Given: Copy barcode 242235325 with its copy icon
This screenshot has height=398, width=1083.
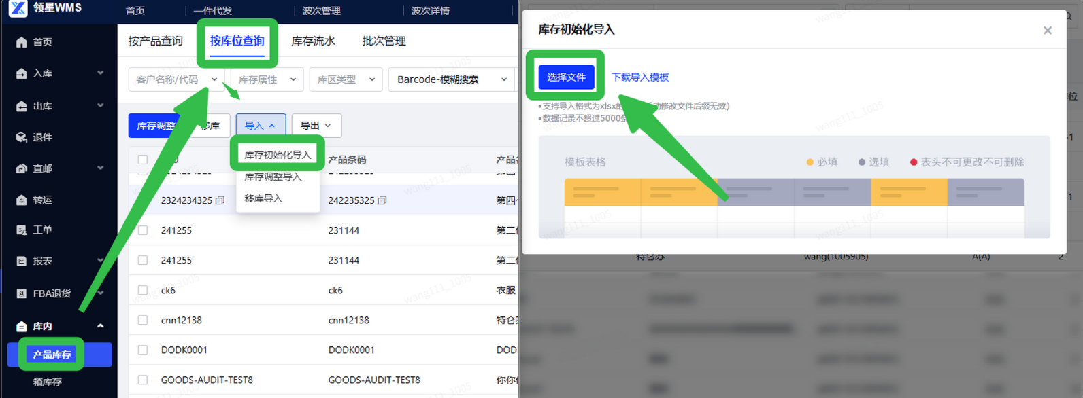Looking at the screenshot, I should tap(382, 200).
